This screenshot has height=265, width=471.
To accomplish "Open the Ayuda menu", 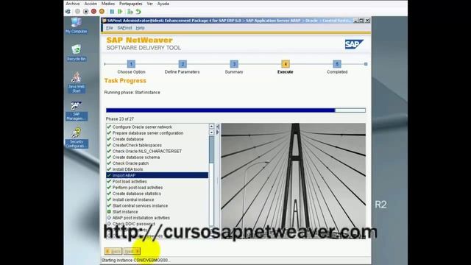I will pos(163,4).
